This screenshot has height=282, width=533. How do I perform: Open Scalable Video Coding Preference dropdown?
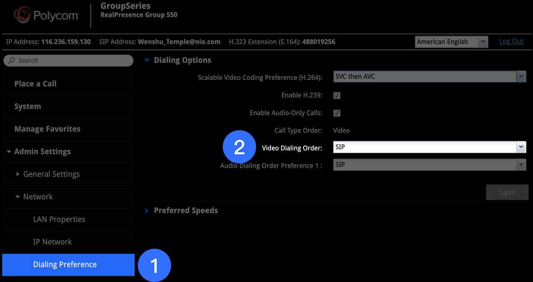[x=429, y=77]
